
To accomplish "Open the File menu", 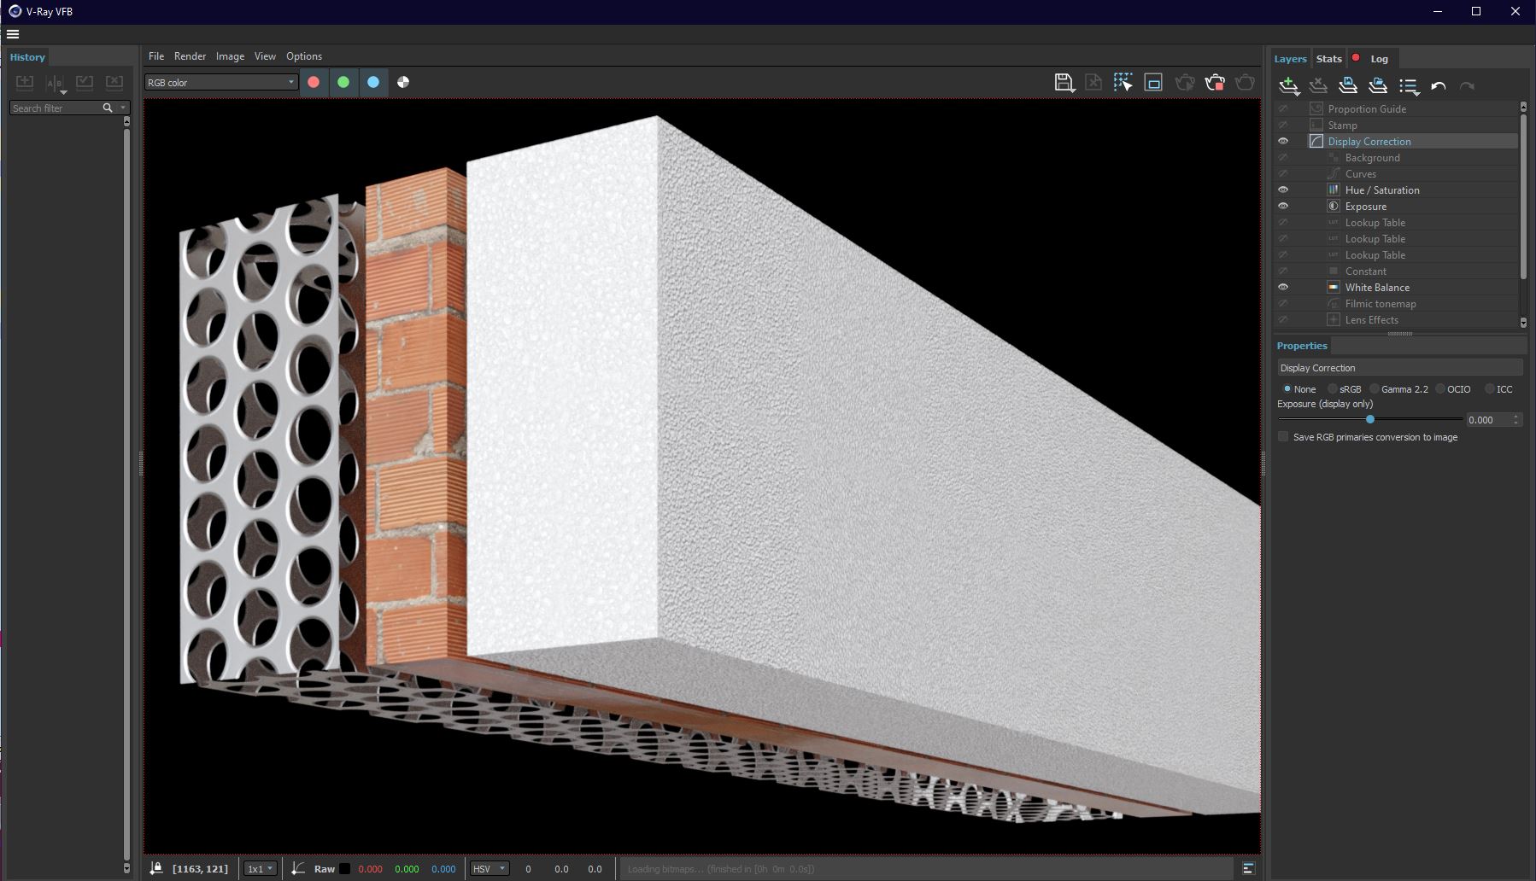I will click(x=156, y=56).
